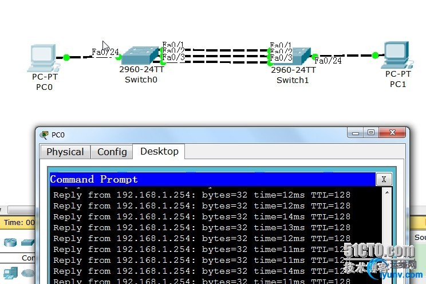Click the Time indicator in status bar
The image size is (426, 284).
(19, 223)
